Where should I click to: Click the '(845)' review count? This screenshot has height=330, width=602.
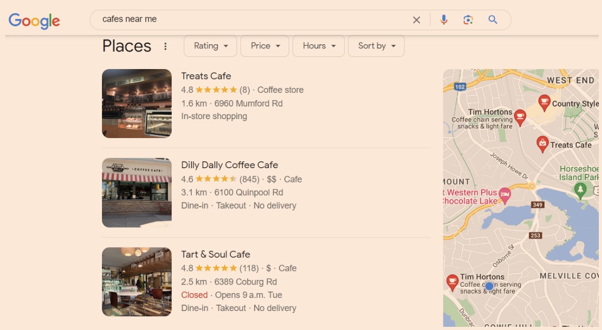250,179
